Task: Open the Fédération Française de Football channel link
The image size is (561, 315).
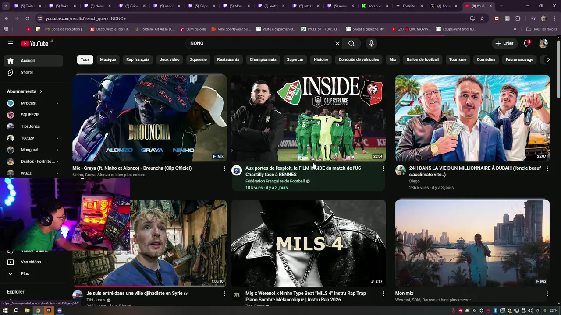Action: click(x=275, y=181)
